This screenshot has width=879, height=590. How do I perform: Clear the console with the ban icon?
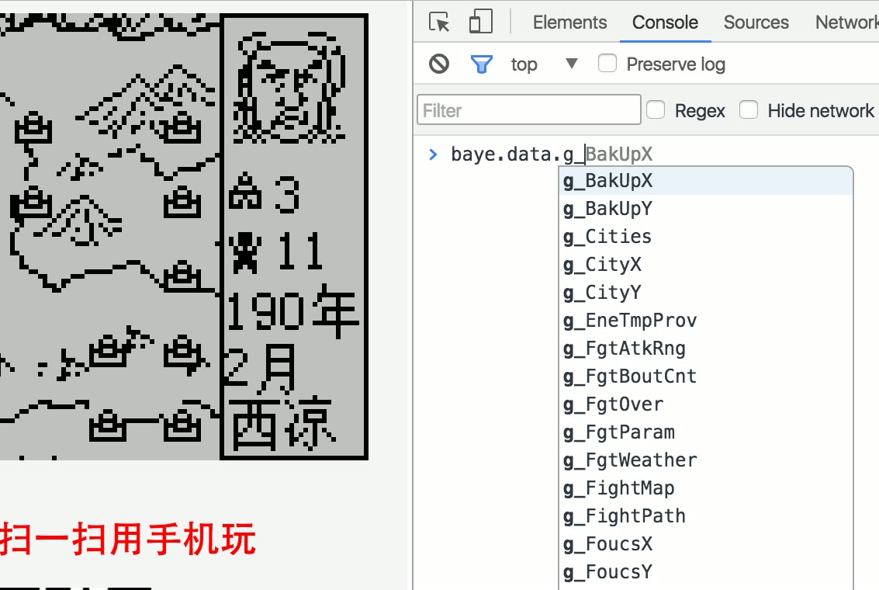[x=439, y=64]
